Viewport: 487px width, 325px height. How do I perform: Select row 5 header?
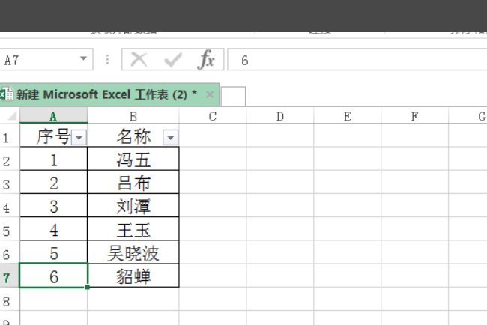click(10, 228)
